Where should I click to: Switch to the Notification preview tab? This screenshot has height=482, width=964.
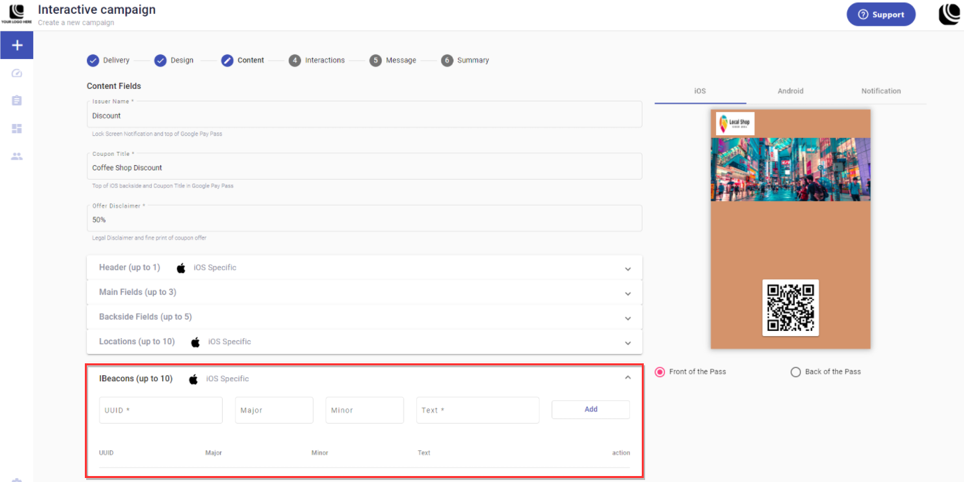click(x=881, y=91)
